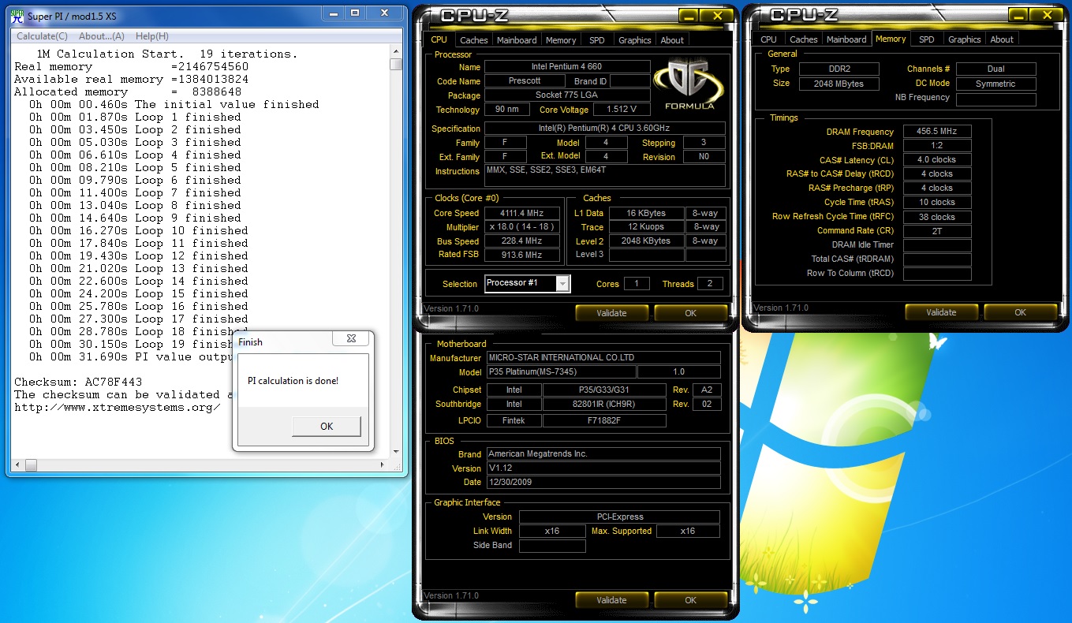Open the About...(A) menu in Super PI
This screenshot has width=1072, height=623.
[x=102, y=36]
